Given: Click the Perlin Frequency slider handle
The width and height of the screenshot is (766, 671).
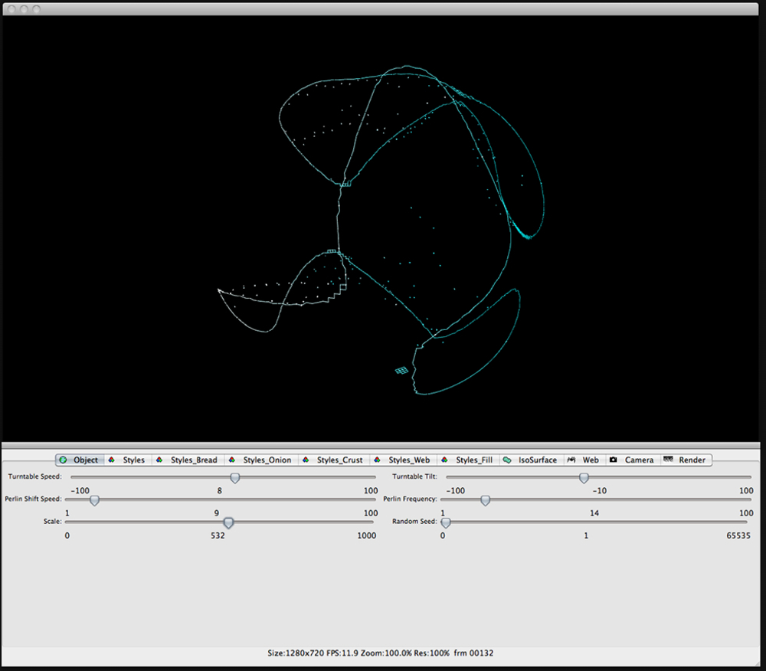Looking at the screenshot, I should (485, 500).
